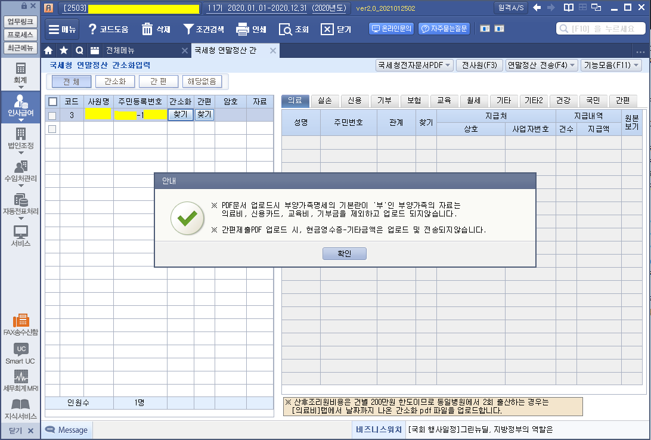651x440 pixels.
Task: Click the 최근메뉴 button
Action: (20, 48)
